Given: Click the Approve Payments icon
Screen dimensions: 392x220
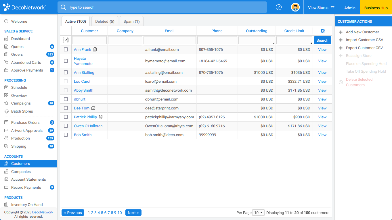Looking at the screenshot, I should 6,70.
